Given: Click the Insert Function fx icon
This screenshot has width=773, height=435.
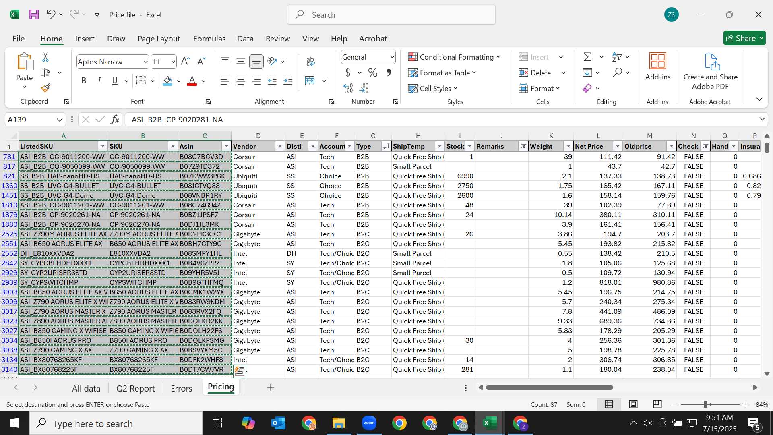Looking at the screenshot, I should coord(115,119).
